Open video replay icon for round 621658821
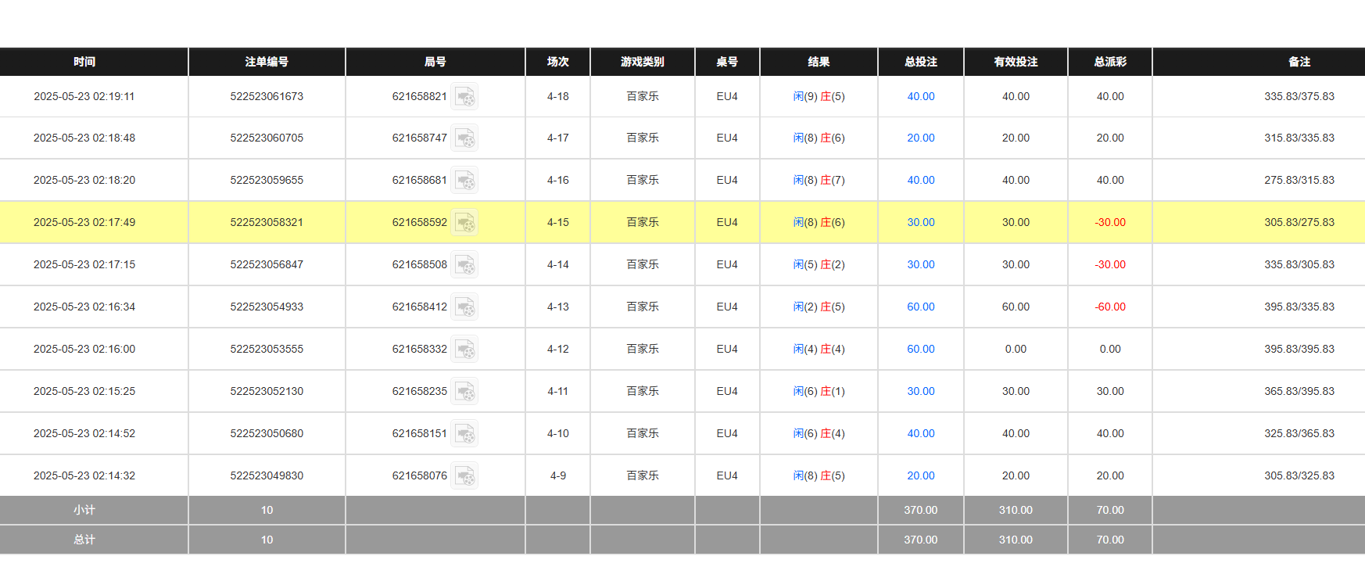This screenshot has height=574, width=1365. (x=465, y=97)
